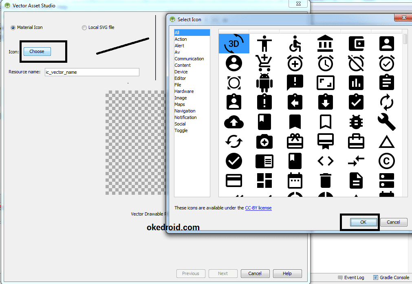Image resolution: width=412 pixels, height=284 pixels.
Task: Select the delete trash icon
Action: [x=325, y=181]
